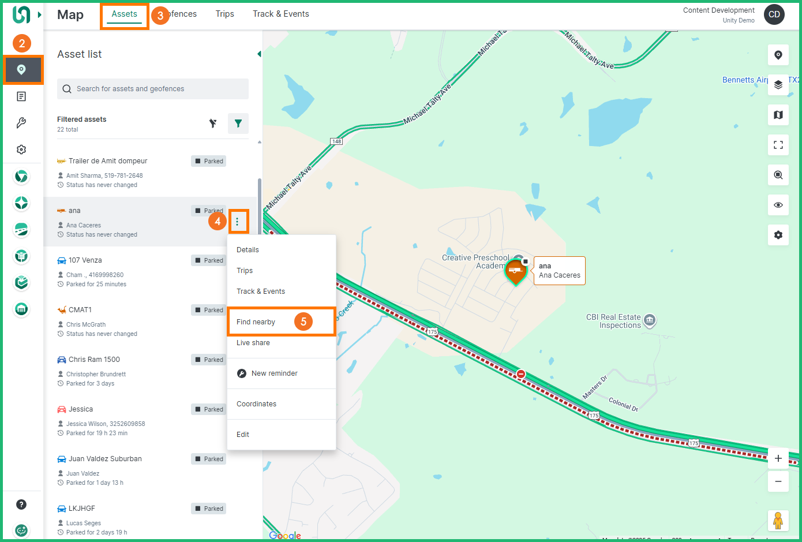Expand the left navigation sidebar

(x=40, y=14)
